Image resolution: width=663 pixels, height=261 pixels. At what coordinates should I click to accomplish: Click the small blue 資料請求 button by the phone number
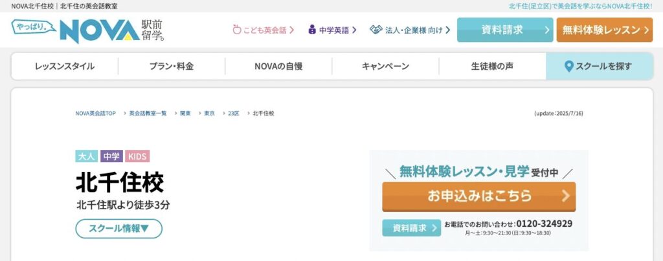pyautogui.click(x=411, y=228)
